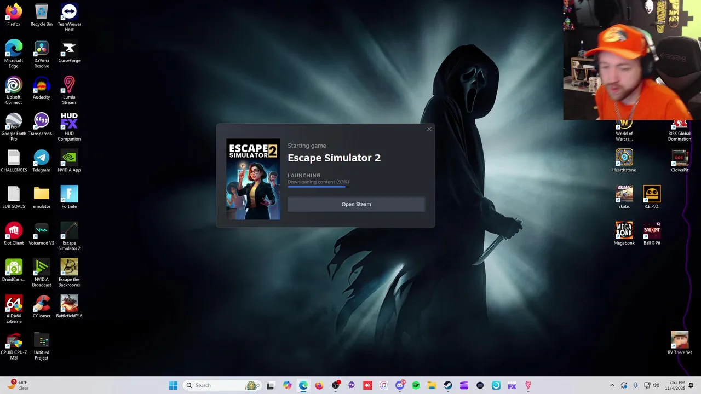701x394 pixels.
Task: Select the Untitled Project desktop file
Action: click(42, 346)
